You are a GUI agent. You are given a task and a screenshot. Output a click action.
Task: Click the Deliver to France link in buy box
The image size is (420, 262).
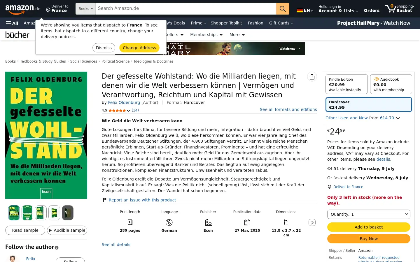[348, 187]
